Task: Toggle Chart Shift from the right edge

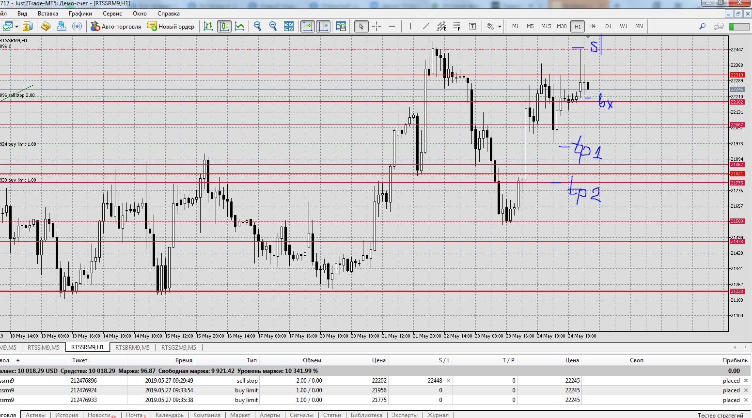Action: pos(323,26)
